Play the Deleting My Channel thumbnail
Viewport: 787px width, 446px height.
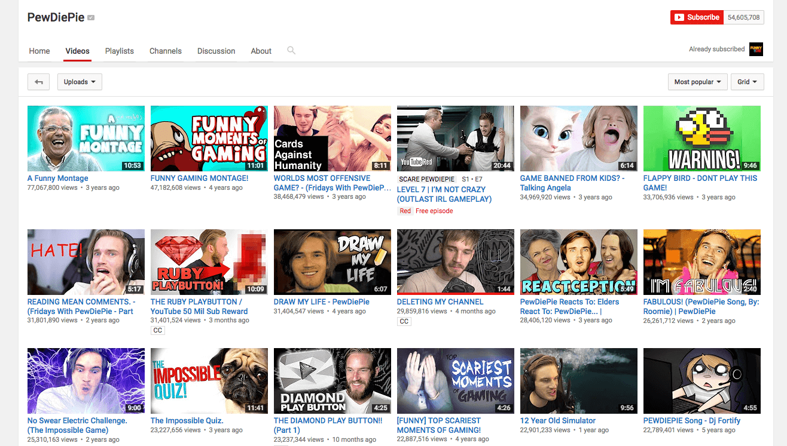coord(456,262)
